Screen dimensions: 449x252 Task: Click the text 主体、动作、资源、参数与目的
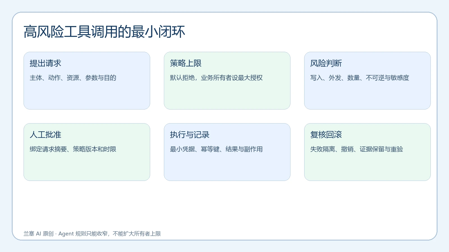pos(73,78)
